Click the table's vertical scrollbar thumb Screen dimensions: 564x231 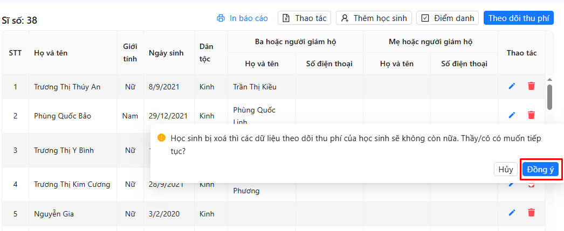549,97
